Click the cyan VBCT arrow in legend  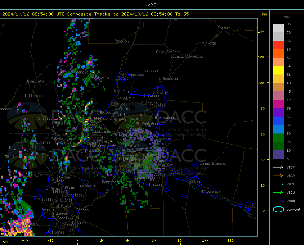(x=278, y=184)
